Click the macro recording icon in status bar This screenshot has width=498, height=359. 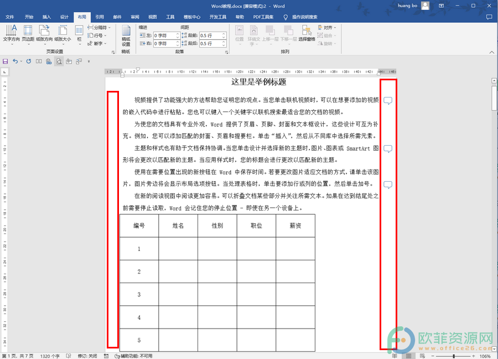click(x=106, y=356)
